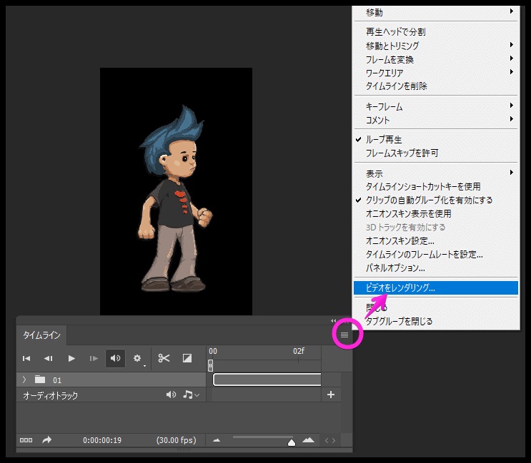Image resolution: width=531 pixels, height=463 pixels.
Task: Click the render video arrow icon in the timeline footer
Action: [x=47, y=440]
